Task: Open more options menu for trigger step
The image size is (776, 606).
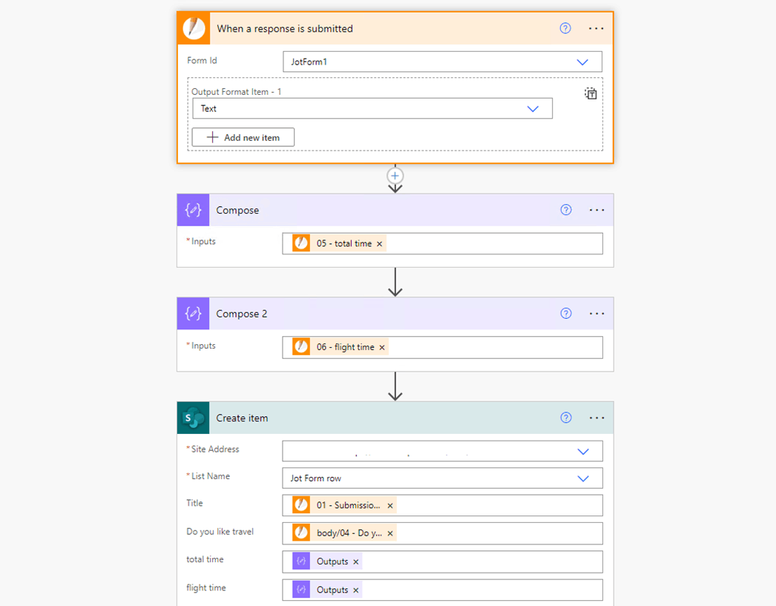Action: [596, 29]
